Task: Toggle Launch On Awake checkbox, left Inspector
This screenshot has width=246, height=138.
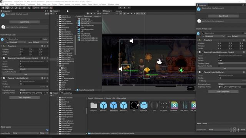Action: tap(20, 72)
